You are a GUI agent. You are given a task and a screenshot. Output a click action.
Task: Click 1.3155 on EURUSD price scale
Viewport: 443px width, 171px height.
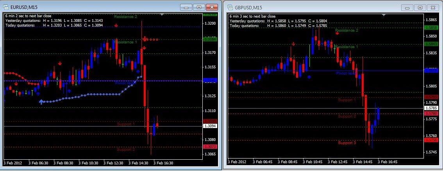210,67
